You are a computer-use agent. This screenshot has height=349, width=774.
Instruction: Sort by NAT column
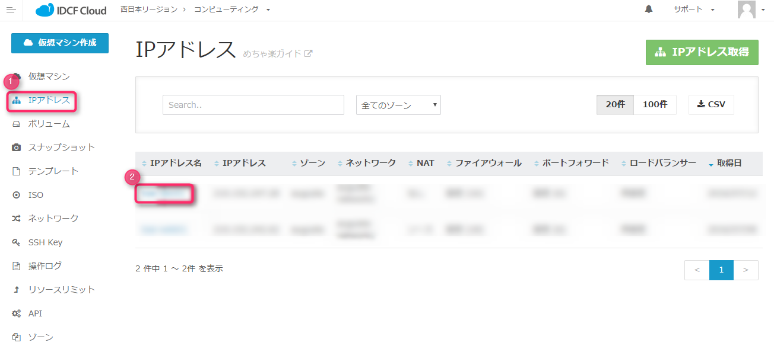[421, 163]
